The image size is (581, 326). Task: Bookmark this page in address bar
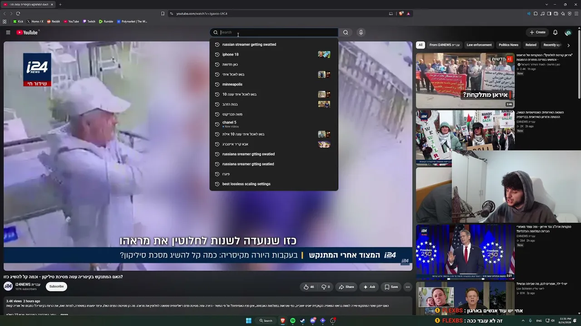click(163, 14)
